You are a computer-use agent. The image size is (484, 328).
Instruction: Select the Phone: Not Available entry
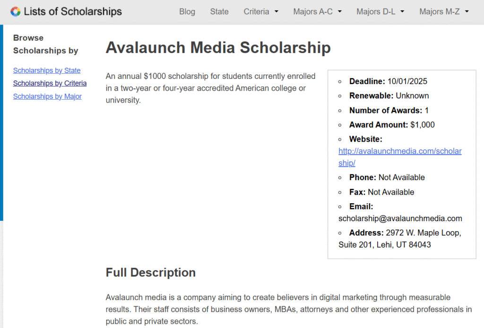click(387, 177)
